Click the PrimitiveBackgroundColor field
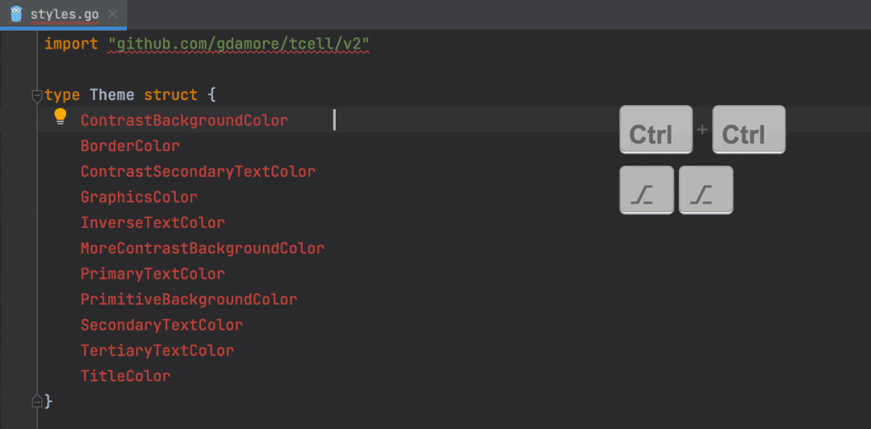Viewport: 871px width, 429px height. click(189, 300)
